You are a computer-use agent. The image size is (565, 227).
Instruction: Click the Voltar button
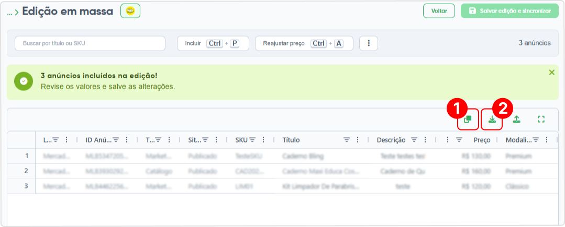439,11
